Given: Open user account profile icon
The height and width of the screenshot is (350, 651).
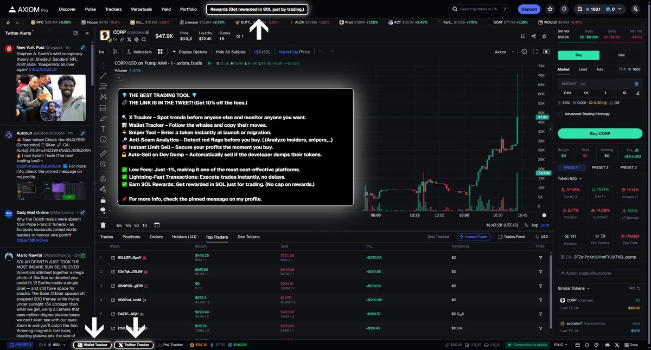Looking at the screenshot, I should 636,9.
